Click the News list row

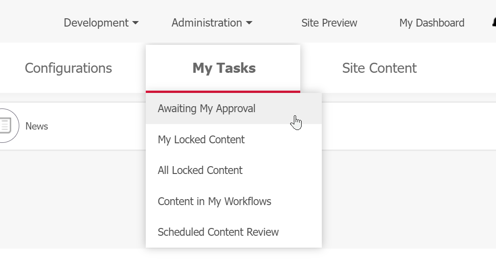pos(69,126)
